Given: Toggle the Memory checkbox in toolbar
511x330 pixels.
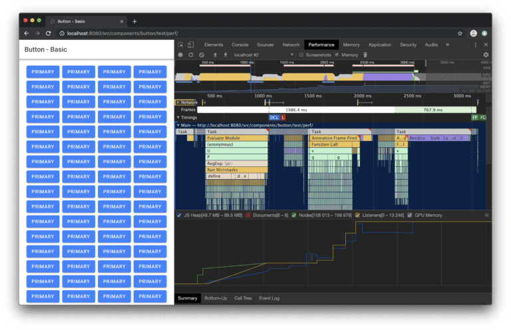Looking at the screenshot, I should click(337, 55).
